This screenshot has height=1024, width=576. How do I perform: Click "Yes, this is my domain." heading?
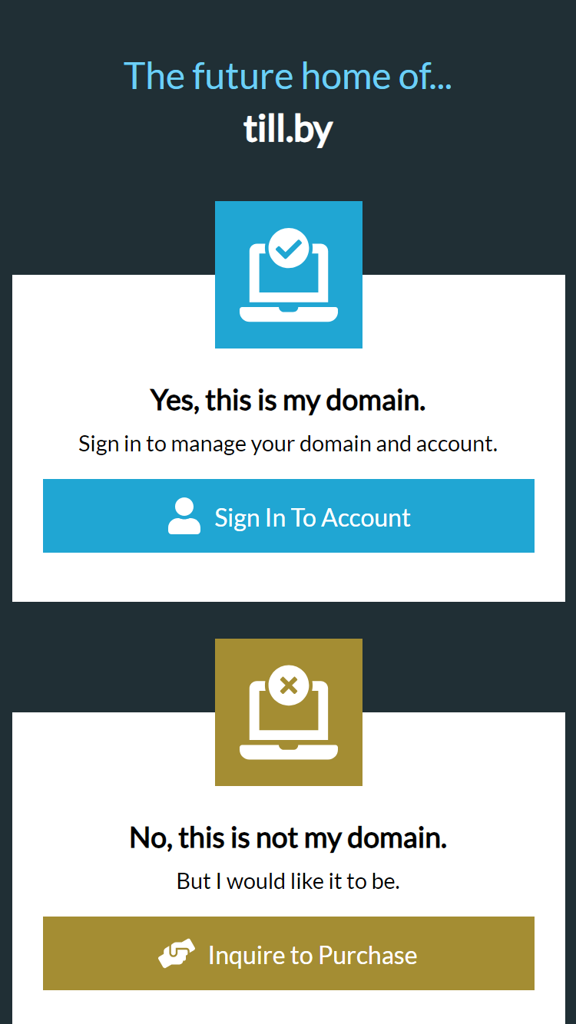point(288,401)
